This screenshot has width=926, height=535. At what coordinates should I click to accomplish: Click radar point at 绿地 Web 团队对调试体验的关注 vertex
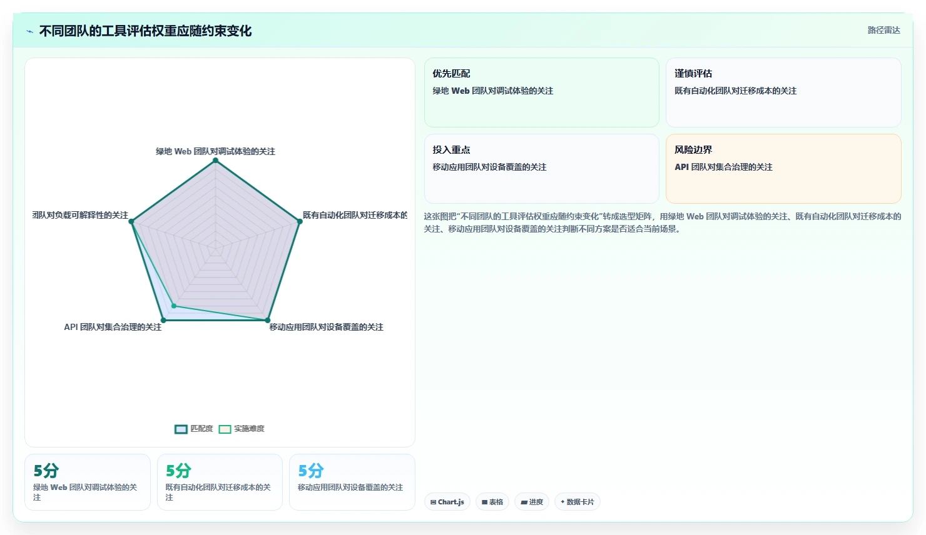(216, 161)
